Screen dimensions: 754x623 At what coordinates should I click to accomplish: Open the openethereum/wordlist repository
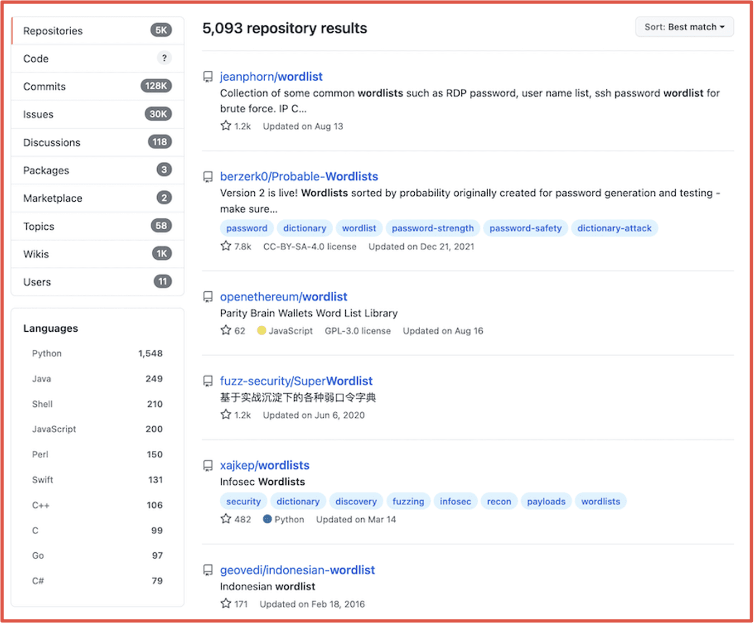[x=284, y=297]
